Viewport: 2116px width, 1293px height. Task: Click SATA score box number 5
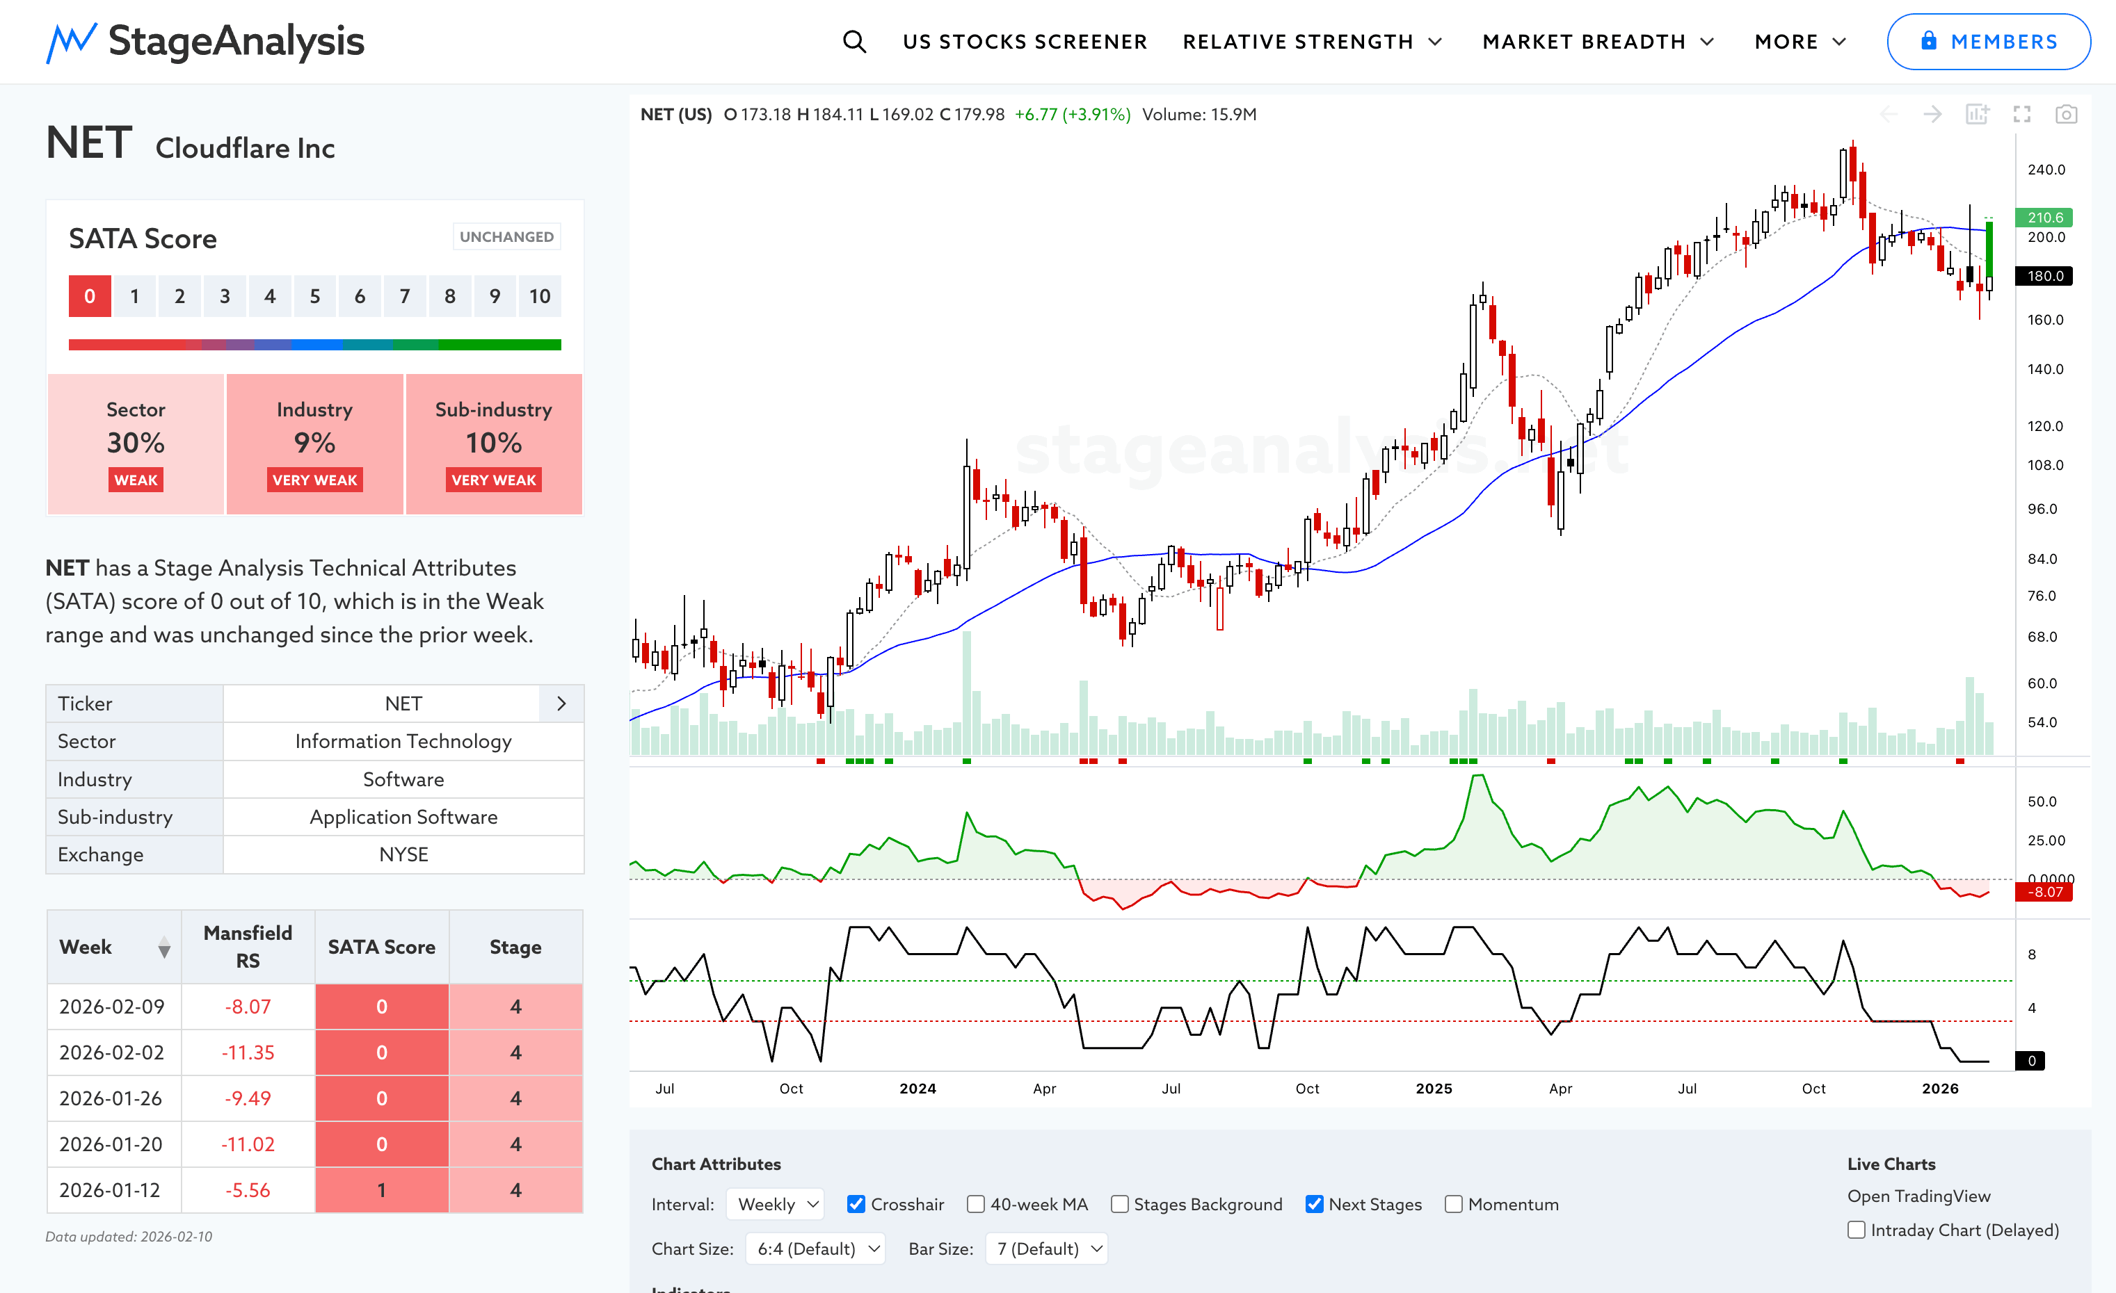pyautogui.click(x=314, y=296)
